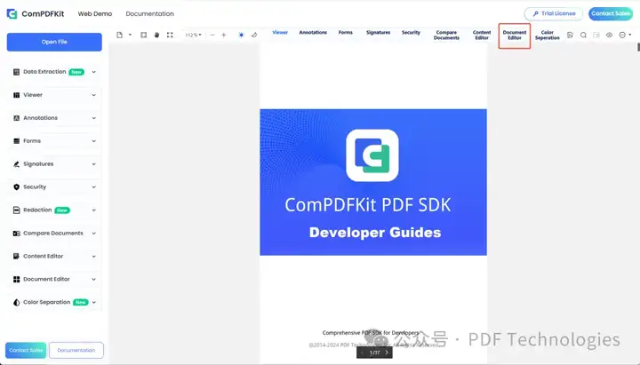The height and width of the screenshot is (365, 640).
Task: Click the Content Editor sidebar icon
Action: click(x=16, y=257)
